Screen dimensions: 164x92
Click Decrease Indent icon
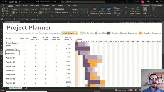(49, 13)
